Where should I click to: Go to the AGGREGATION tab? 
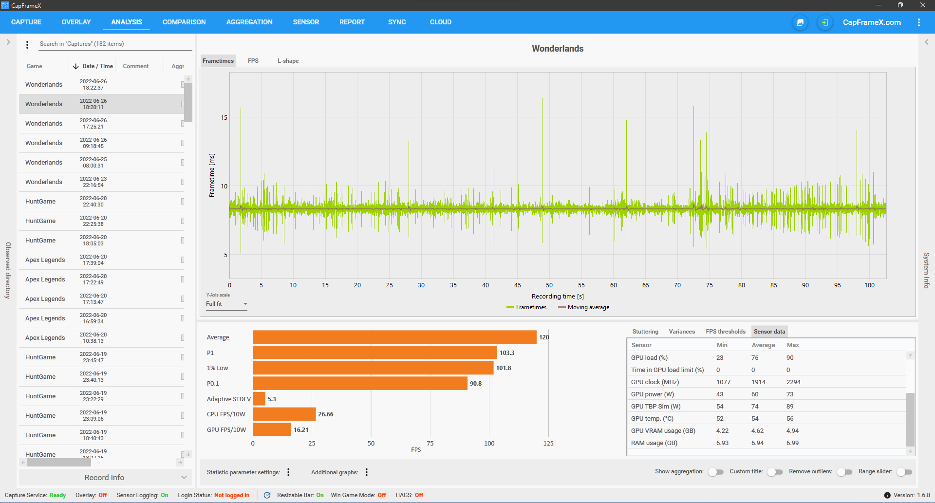(x=249, y=22)
